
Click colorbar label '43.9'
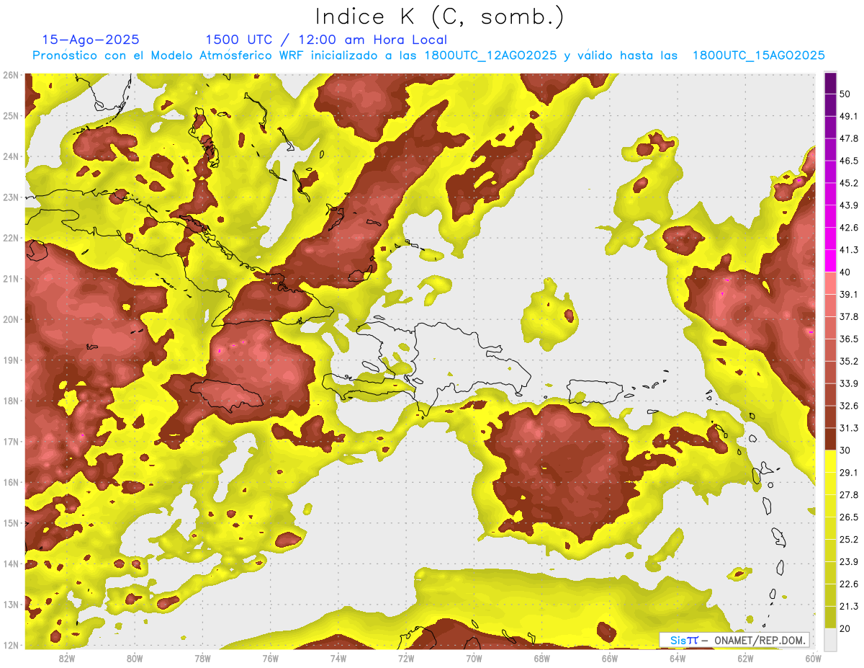pos(848,205)
